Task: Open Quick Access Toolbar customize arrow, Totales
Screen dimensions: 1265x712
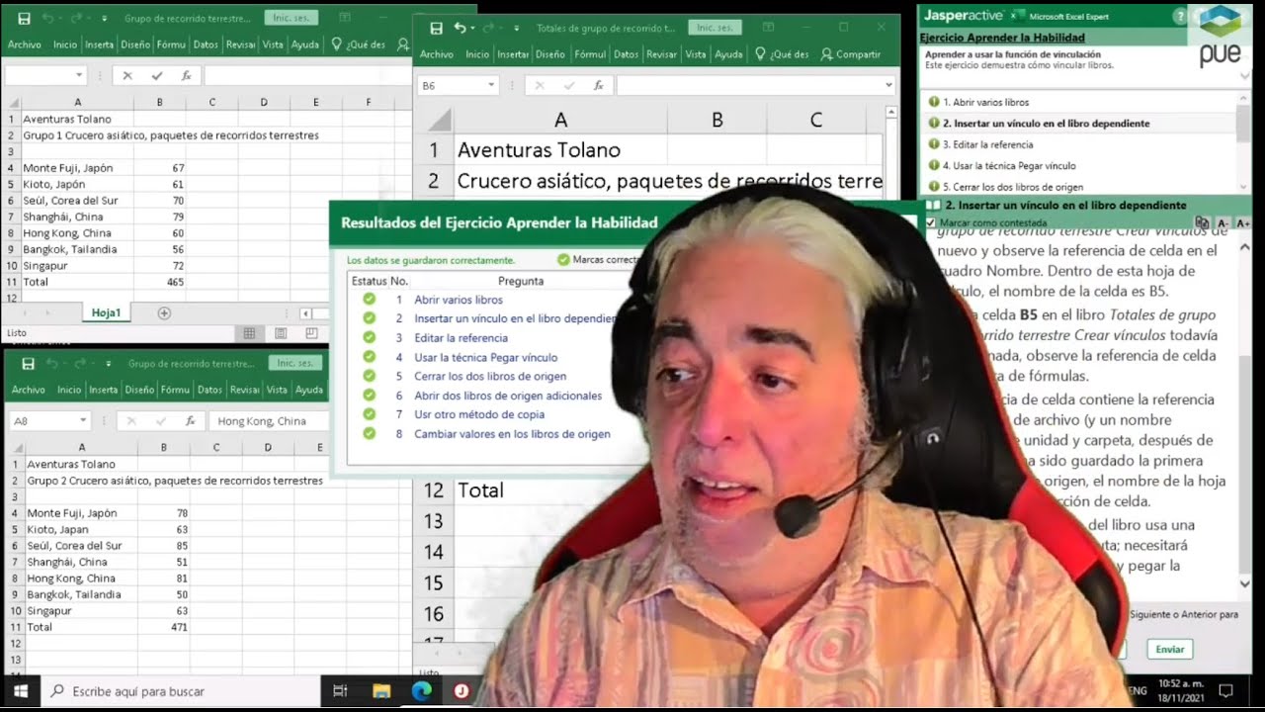Action: pos(517,28)
